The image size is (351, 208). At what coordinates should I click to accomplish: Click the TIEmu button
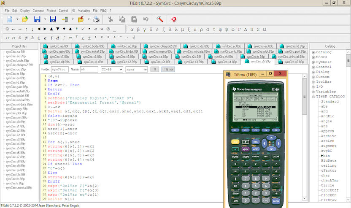point(168,70)
